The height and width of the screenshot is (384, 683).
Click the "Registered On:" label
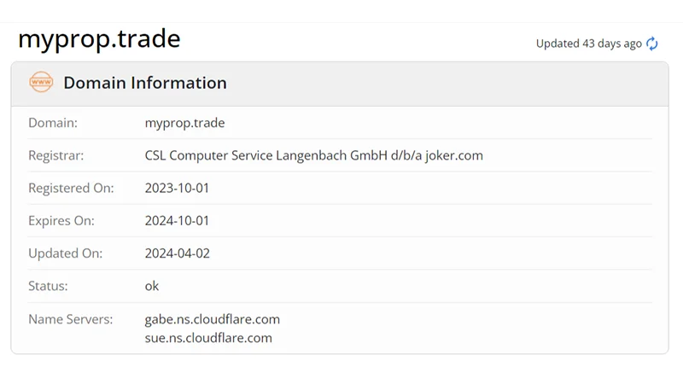[x=71, y=188]
